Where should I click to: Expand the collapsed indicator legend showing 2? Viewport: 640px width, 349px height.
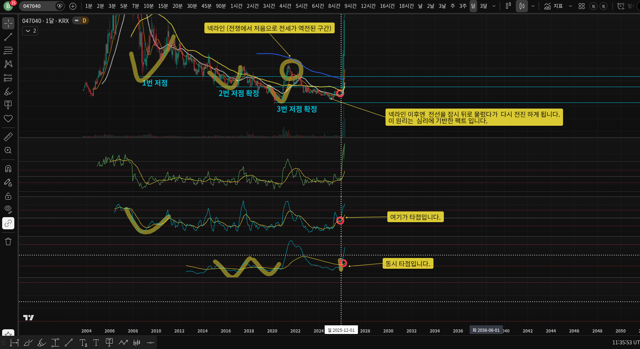pos(30,31)
